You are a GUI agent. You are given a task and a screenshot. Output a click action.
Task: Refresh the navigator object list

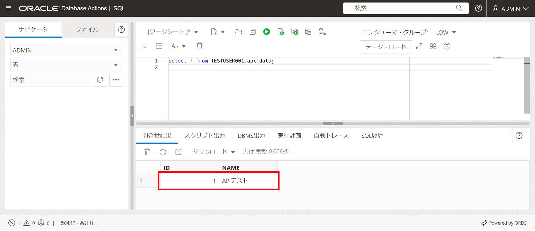100,80
